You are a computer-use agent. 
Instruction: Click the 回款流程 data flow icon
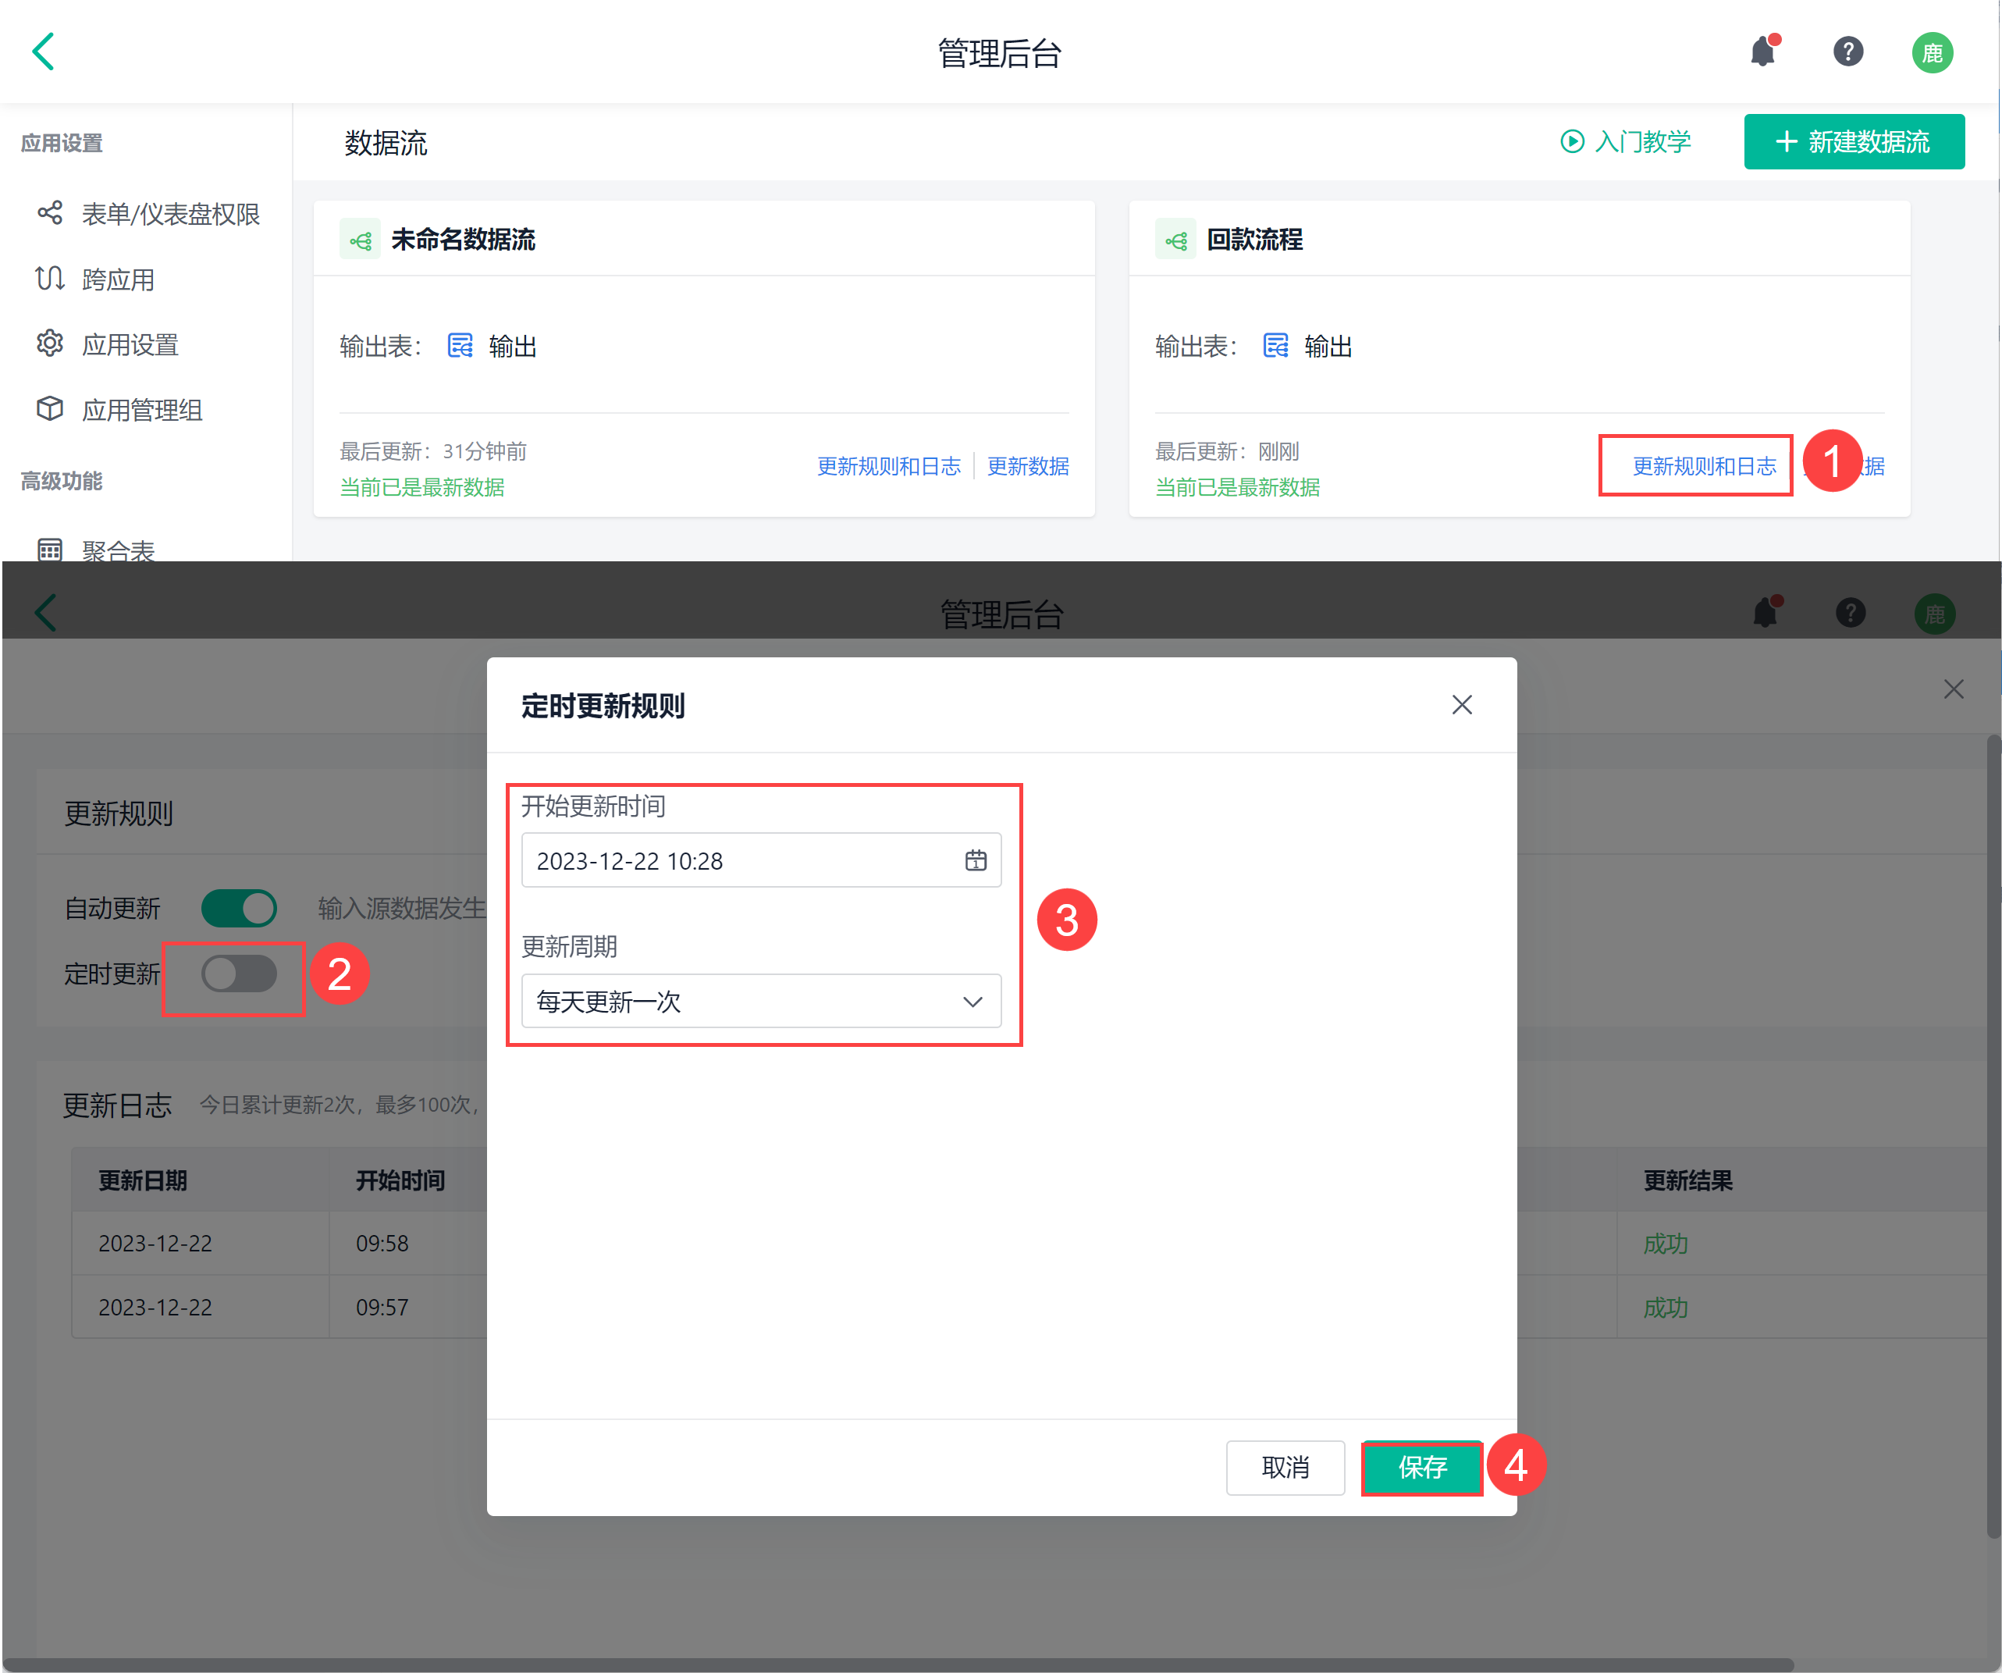[x=1175, y=240]
